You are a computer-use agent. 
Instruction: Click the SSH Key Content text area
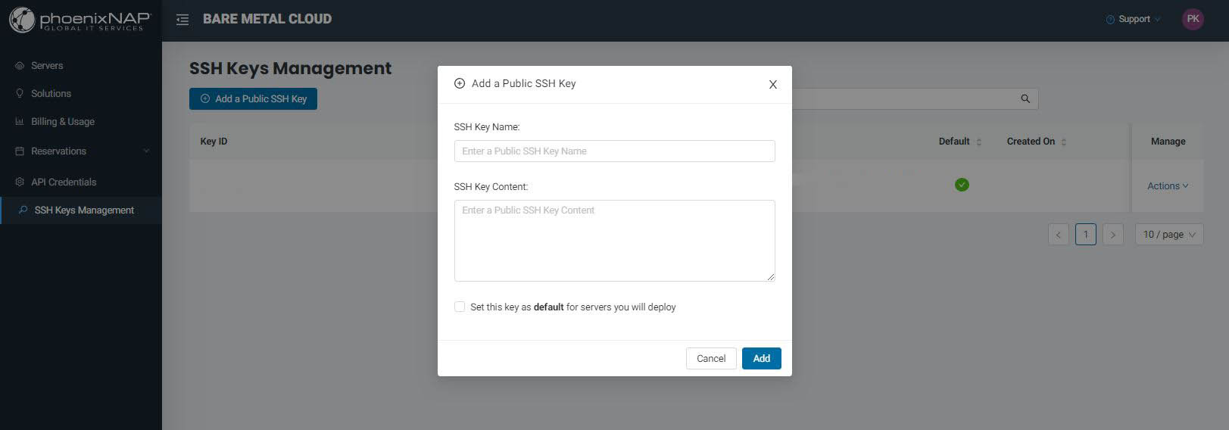[x=614, y=241]
